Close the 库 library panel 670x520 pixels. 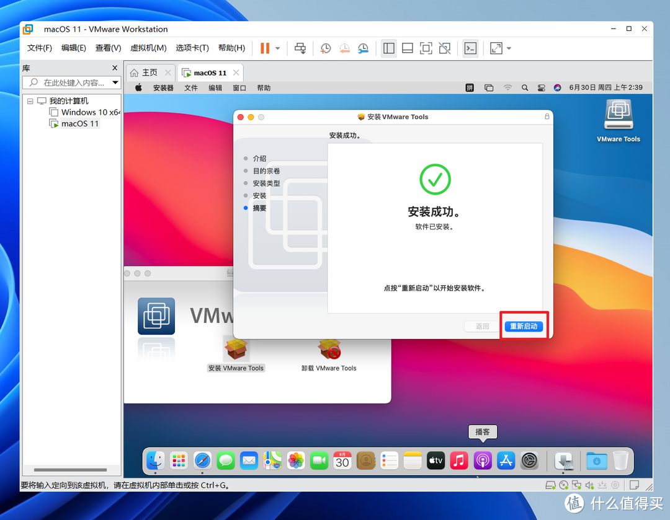point(115,68)
